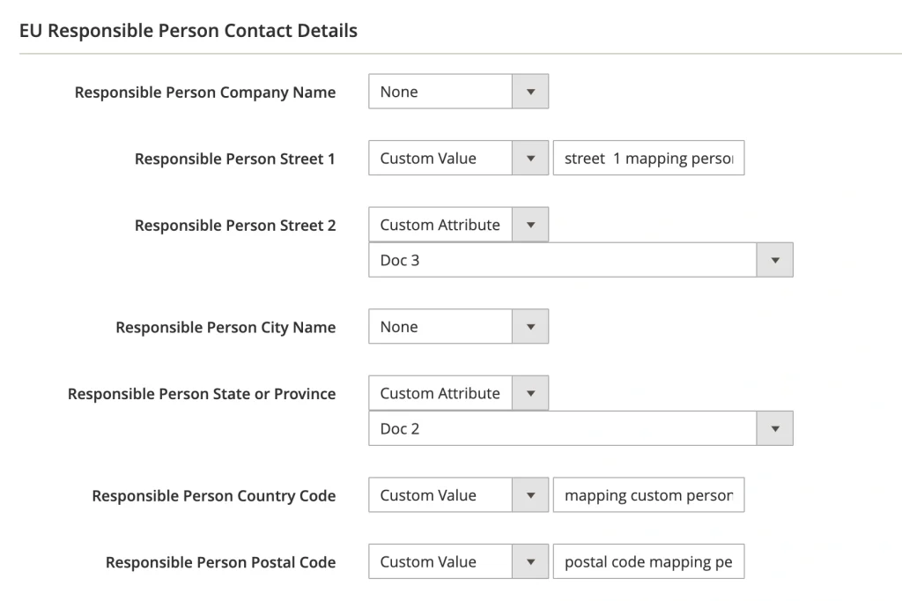Click the Doc 3 attribute selector arrow
This screenshot has width=902, height=601.
pos(776,259)
